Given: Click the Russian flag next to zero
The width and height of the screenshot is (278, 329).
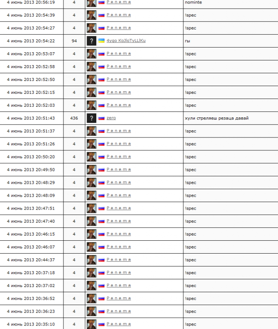Looking at the screenshot, I should point(102,118).
